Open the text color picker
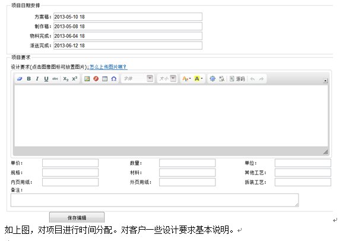This screenshot has height=241, width=346. [186, 78]
